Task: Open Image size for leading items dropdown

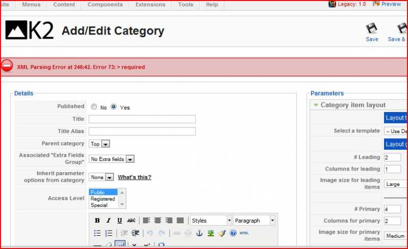Action: [396, 184]
